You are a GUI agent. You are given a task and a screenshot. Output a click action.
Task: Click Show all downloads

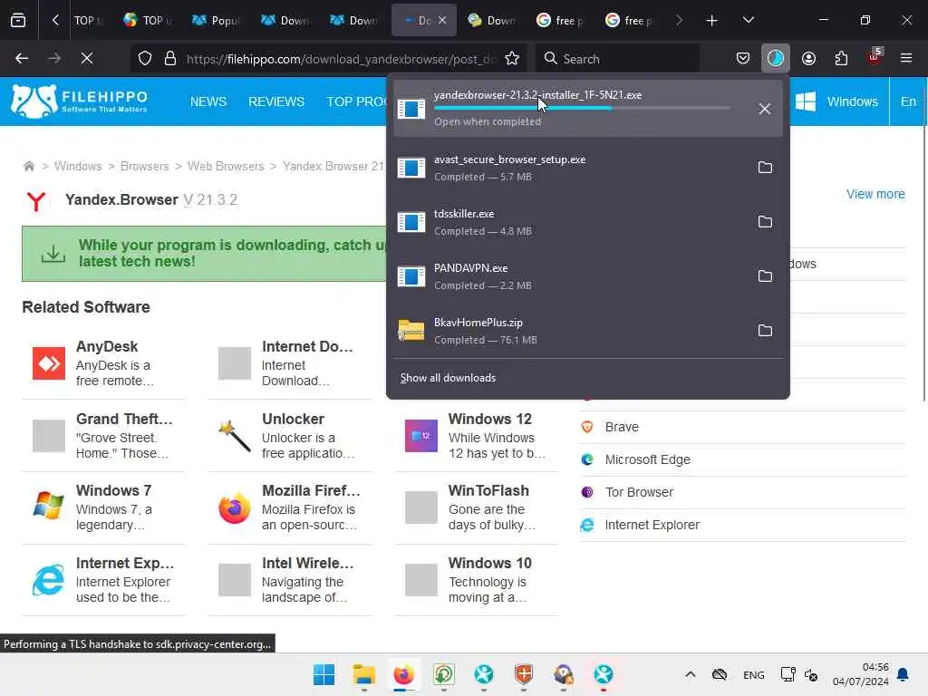(x=448, y=378)
